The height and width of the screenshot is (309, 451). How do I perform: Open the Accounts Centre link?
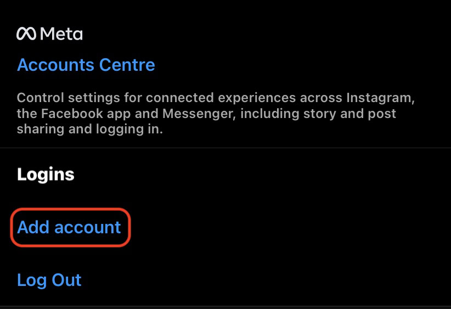coord(86,65)
